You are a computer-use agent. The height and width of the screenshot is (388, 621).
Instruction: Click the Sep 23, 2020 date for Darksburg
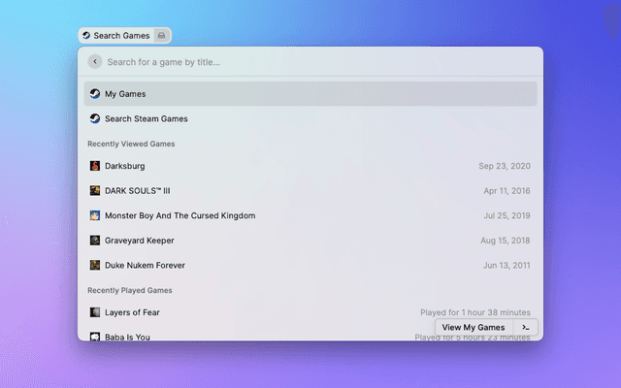tap(505, 166)
